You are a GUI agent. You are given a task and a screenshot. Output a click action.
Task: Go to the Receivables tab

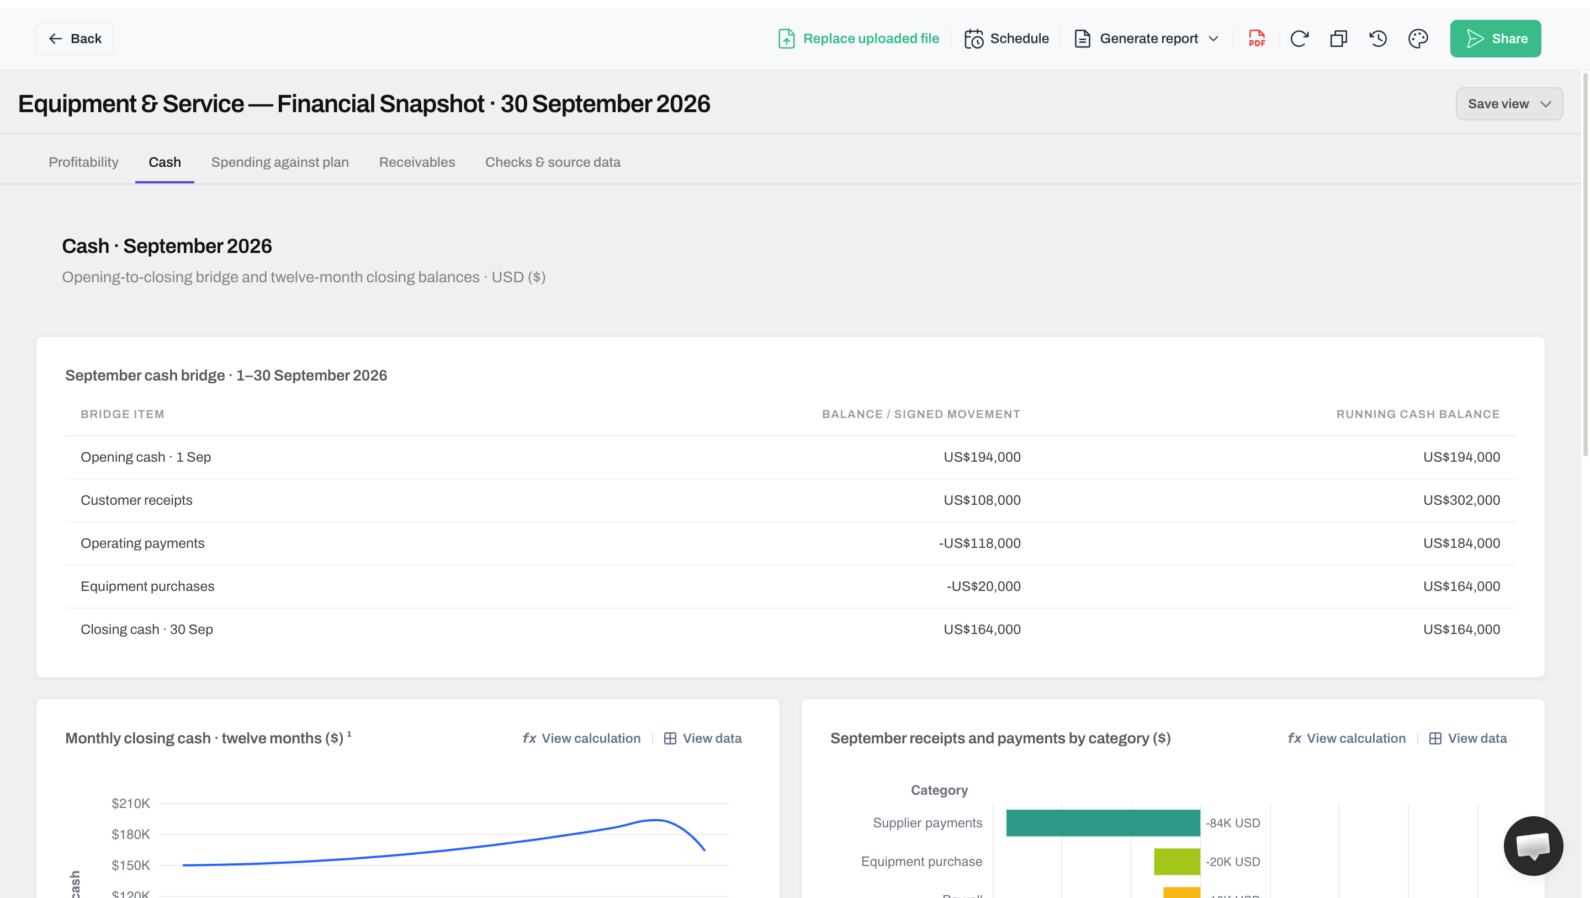coord(417,162)
